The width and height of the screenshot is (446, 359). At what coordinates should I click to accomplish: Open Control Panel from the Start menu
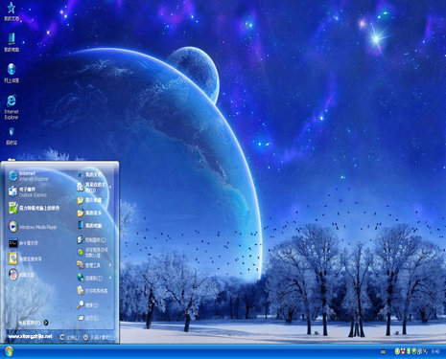91,239
